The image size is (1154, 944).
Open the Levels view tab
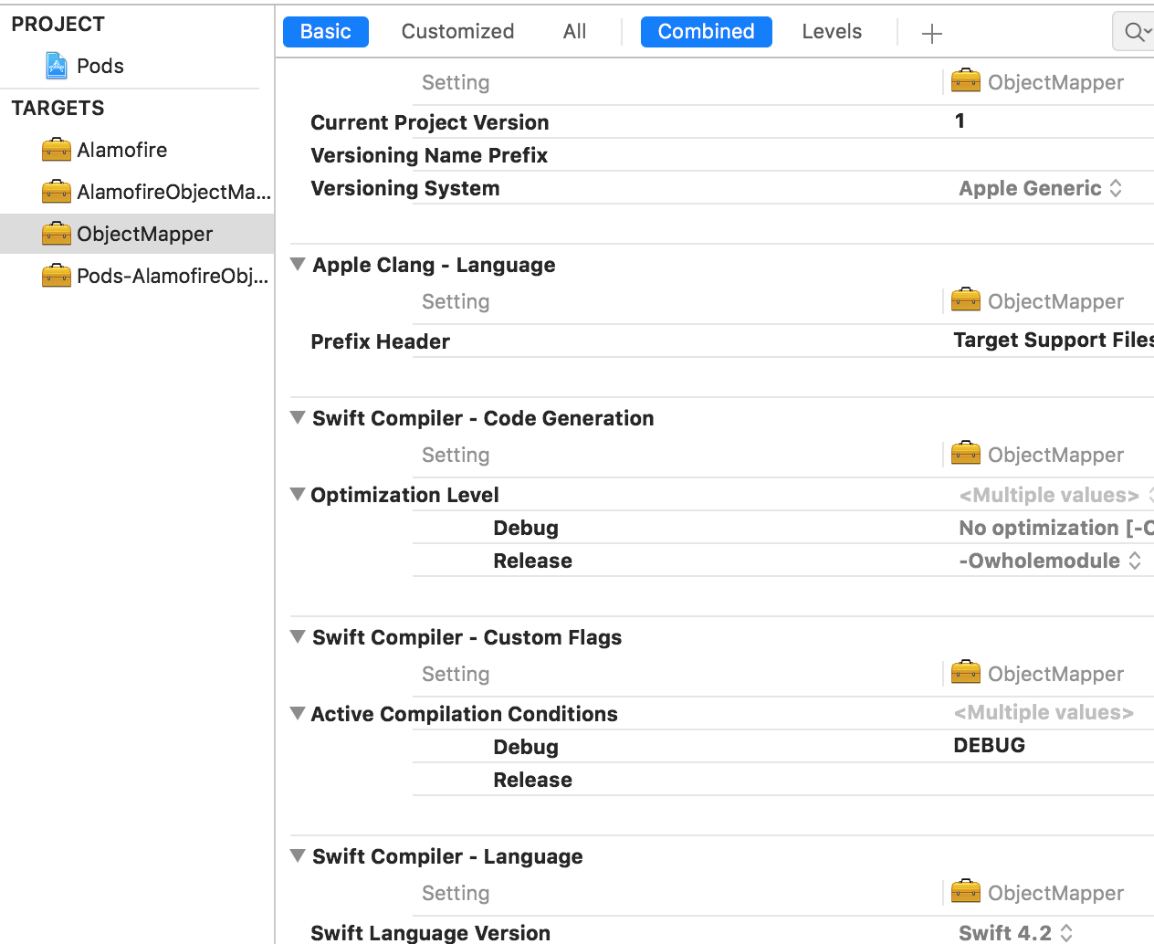coord(831,31)
